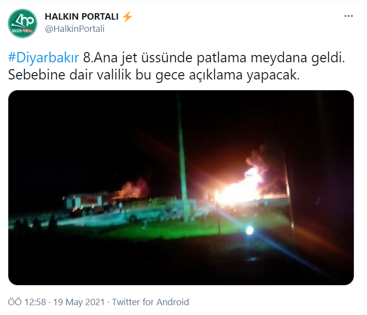Image resolution: width=367 pixels, height=315 pixels.
Task: Open the attached night fire photo
Action: (181, 188)
